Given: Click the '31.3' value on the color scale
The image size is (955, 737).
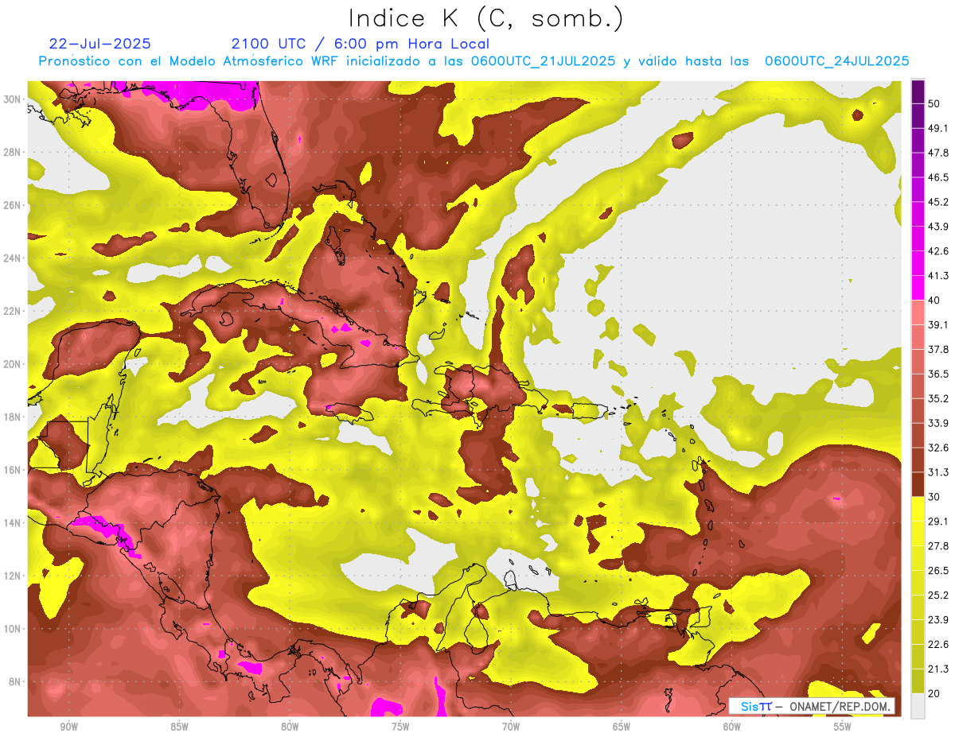Looking at the screenshot, I should tap(938, 472).
